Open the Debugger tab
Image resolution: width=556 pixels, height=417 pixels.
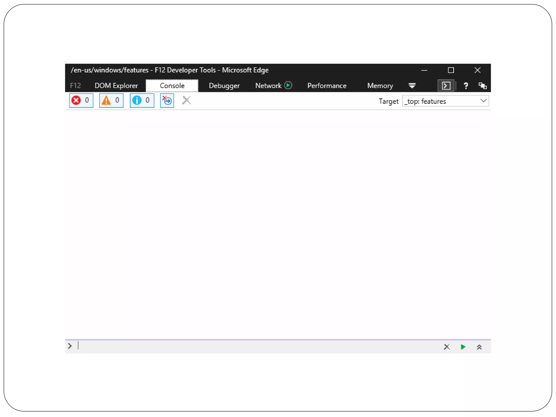[x=224, y=86]
